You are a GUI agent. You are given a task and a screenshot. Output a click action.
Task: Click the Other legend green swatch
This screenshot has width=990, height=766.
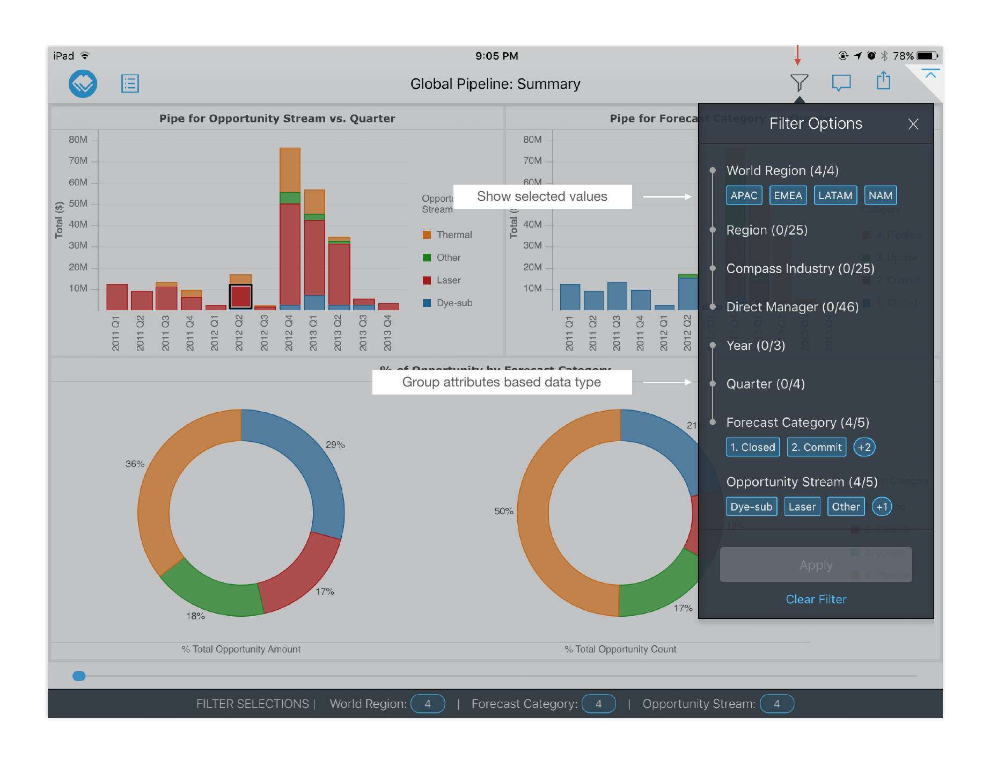point(427,258)
